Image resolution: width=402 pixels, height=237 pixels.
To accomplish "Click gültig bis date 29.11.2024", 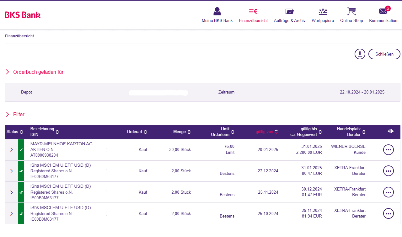I will pyautogui.click(x=312, y=211).
